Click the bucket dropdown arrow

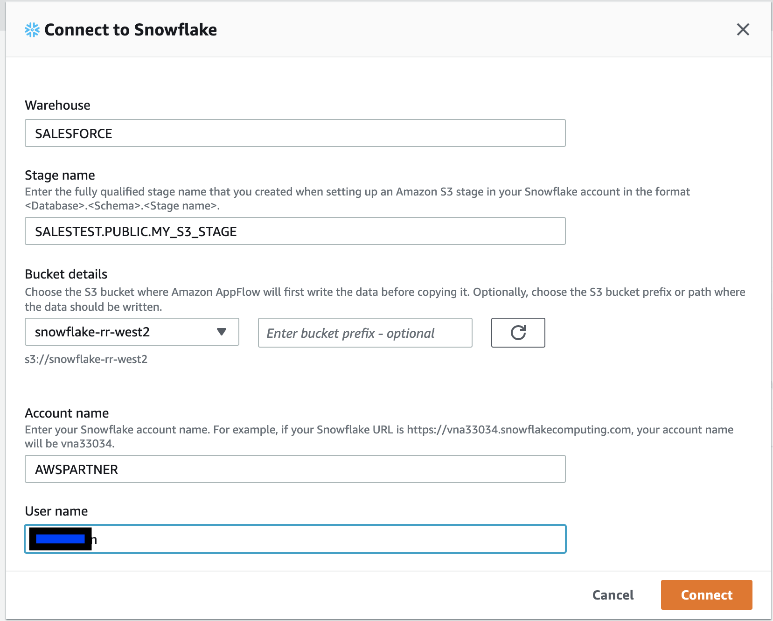coord(222,332)
